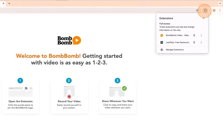This screenshot has width=223, height=124.
Task: Click the 'Full access' section label
Action: point(165,24)
